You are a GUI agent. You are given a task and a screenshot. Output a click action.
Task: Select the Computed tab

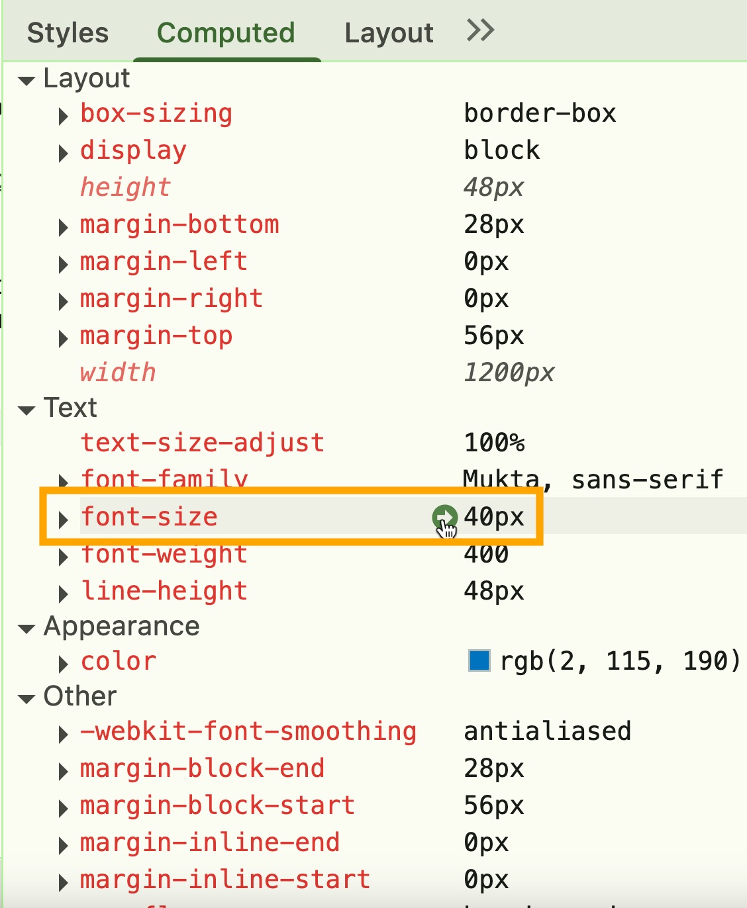coord(226,32)
